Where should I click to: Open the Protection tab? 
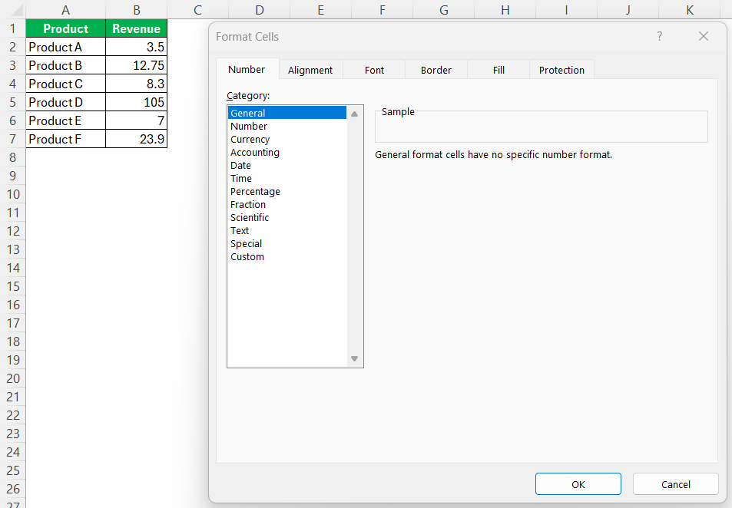pos(561,70)
